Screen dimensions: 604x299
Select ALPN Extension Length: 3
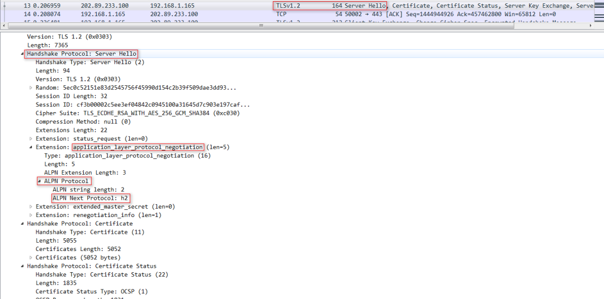85,172
